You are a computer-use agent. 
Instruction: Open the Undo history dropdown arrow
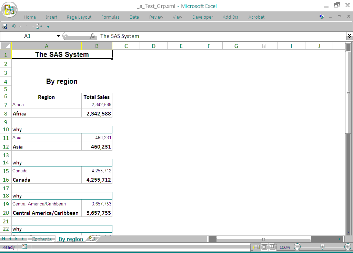click(x=20, y=26)
